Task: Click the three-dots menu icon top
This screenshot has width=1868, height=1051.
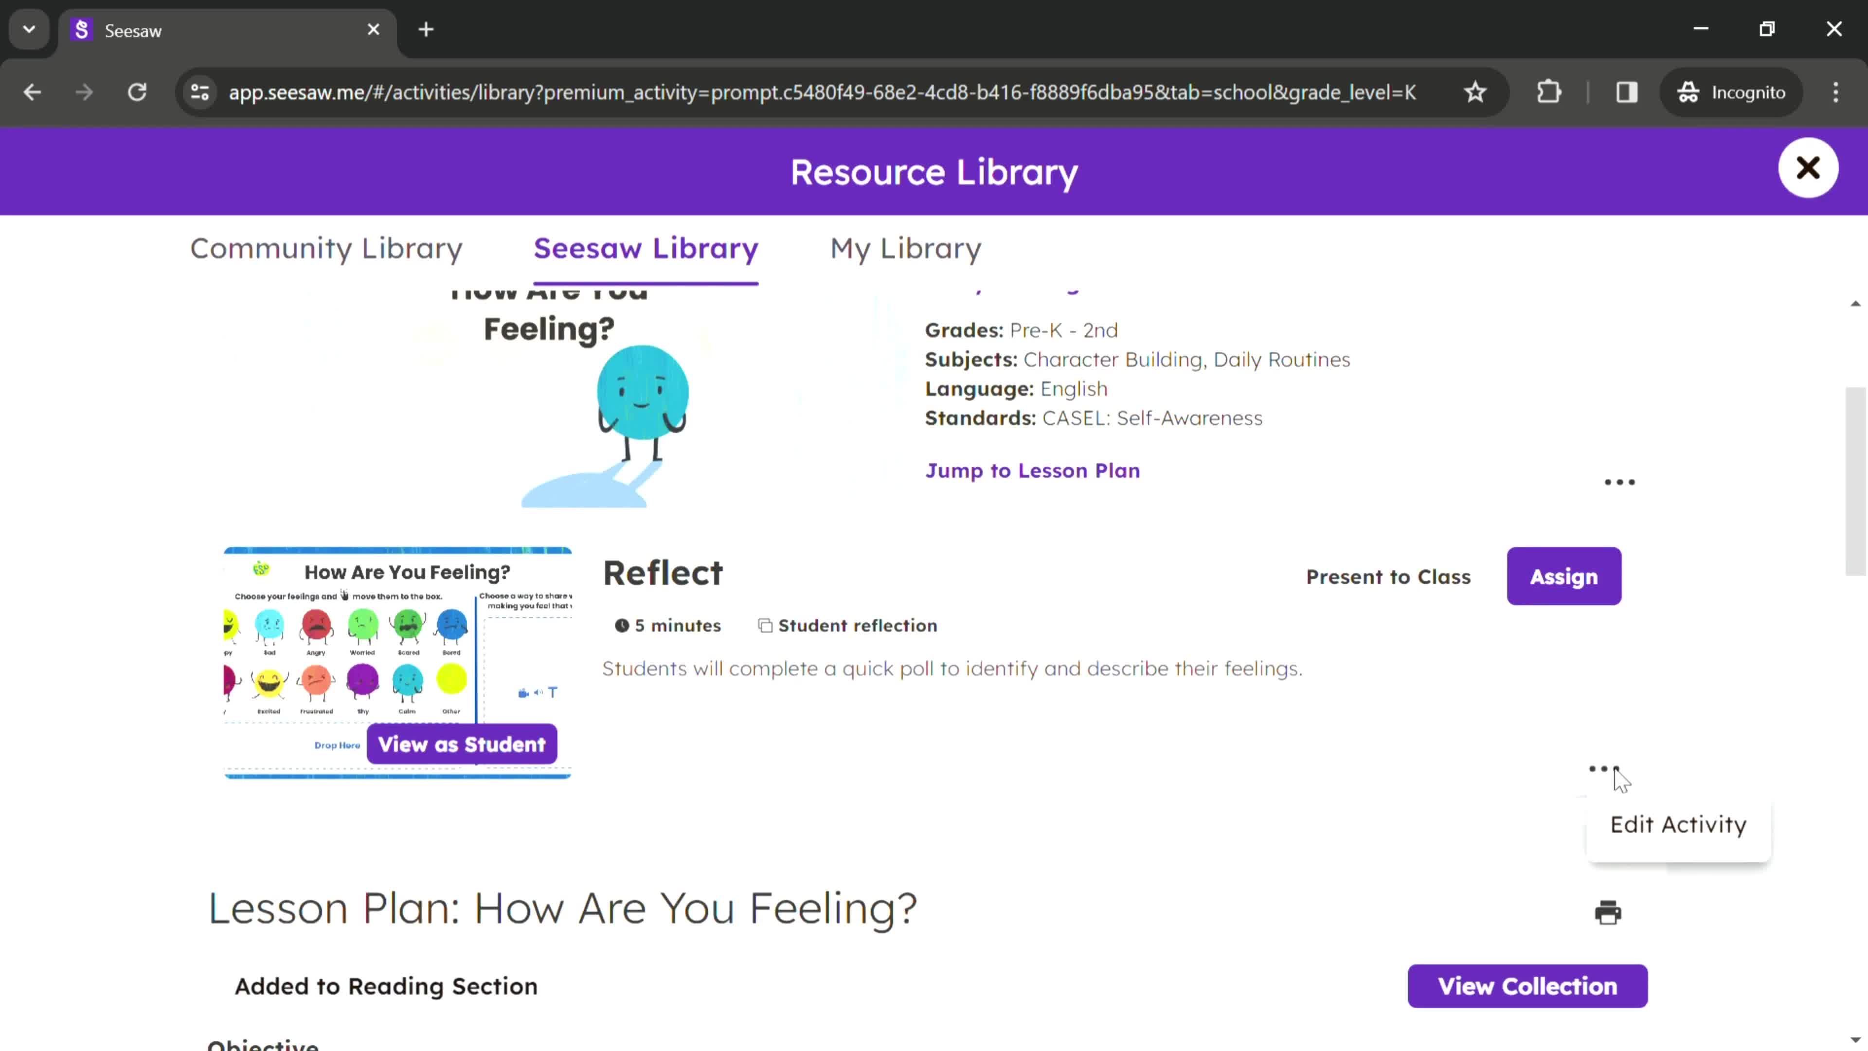Action: (1620, 481)
